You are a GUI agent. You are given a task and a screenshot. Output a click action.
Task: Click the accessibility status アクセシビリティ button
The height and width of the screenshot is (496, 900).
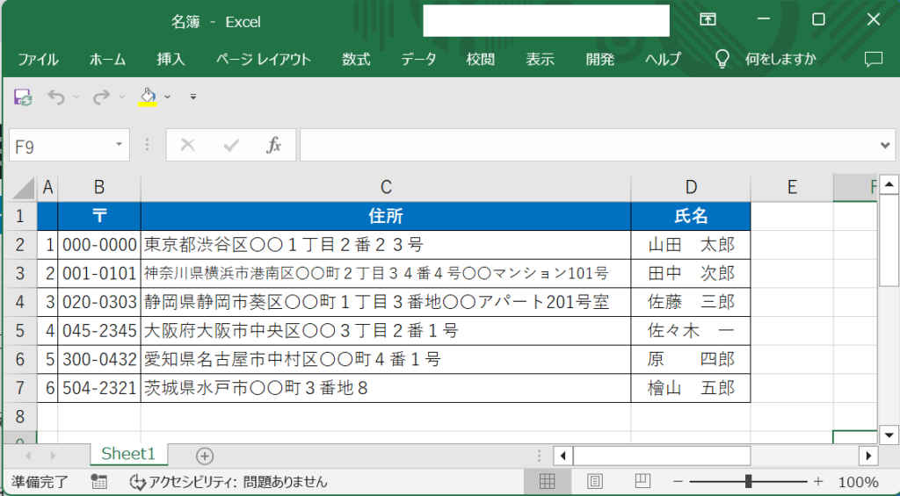click(x=229, y=482)
